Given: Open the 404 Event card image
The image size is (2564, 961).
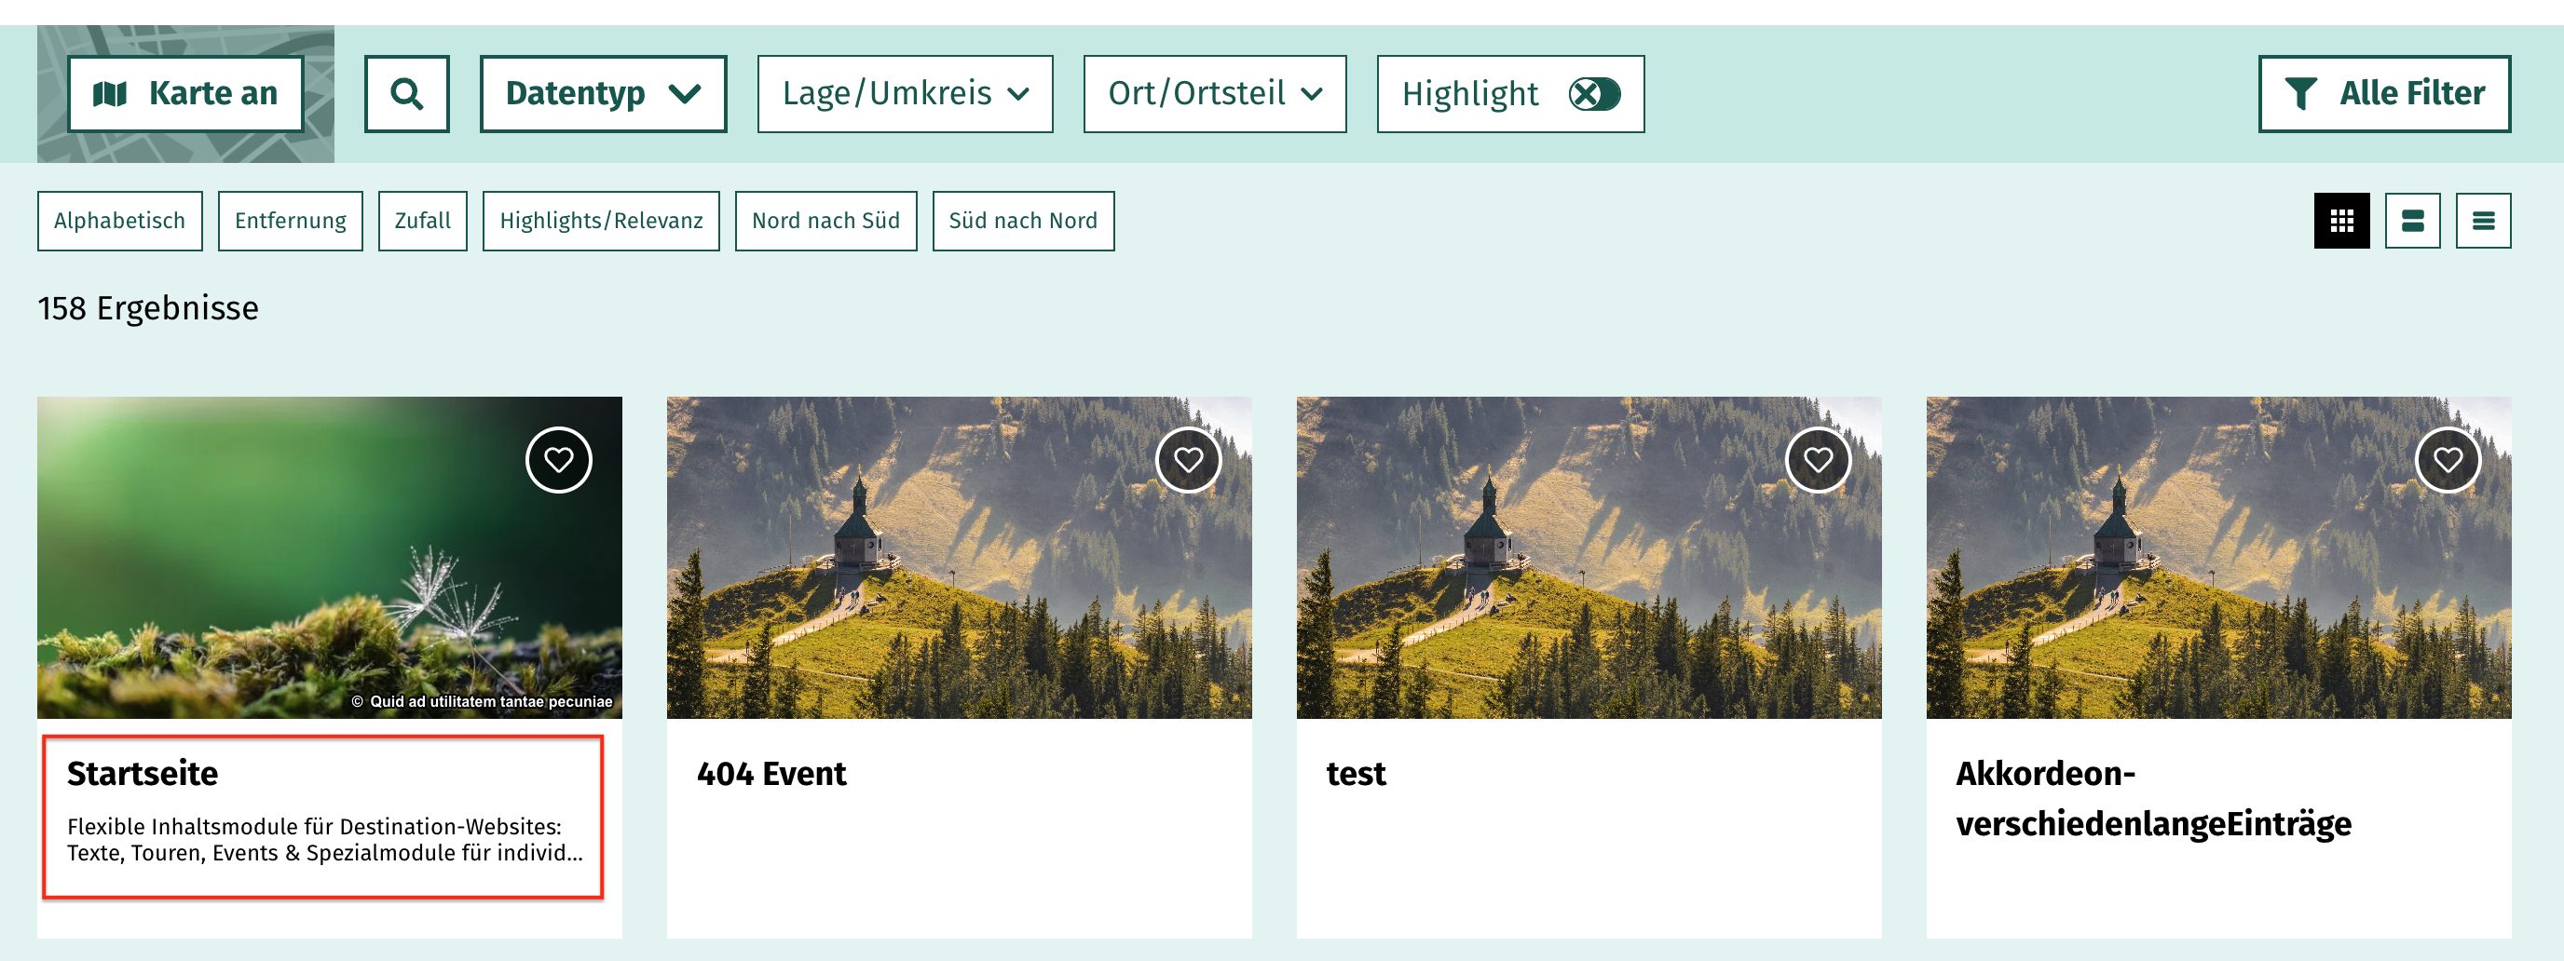Looking at the screenshot, I should (959, 557).
